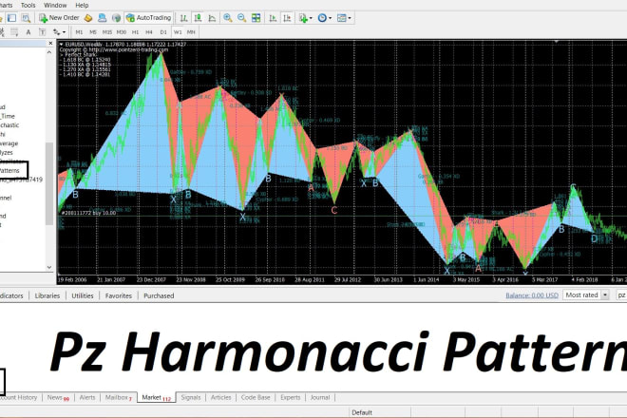Switch to the Code Base terminal tab
Screen dimensions: 627x418
256,397
